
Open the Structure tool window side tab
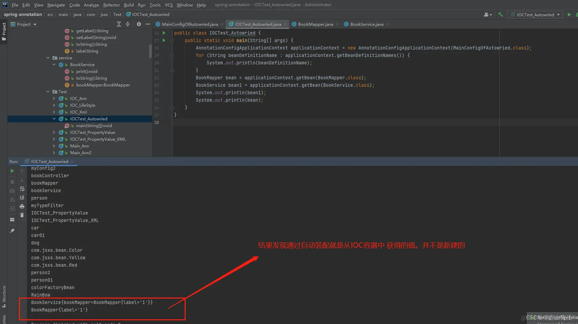click(x=4, y=297)
